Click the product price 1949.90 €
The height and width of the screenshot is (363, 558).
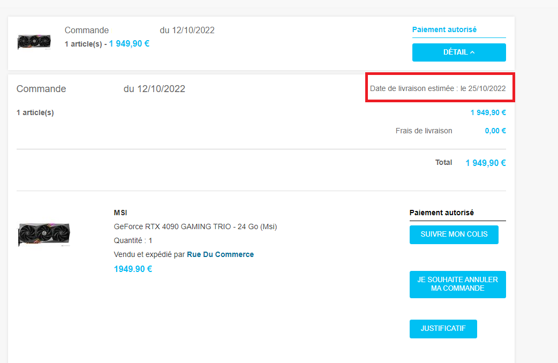(133, 269)
